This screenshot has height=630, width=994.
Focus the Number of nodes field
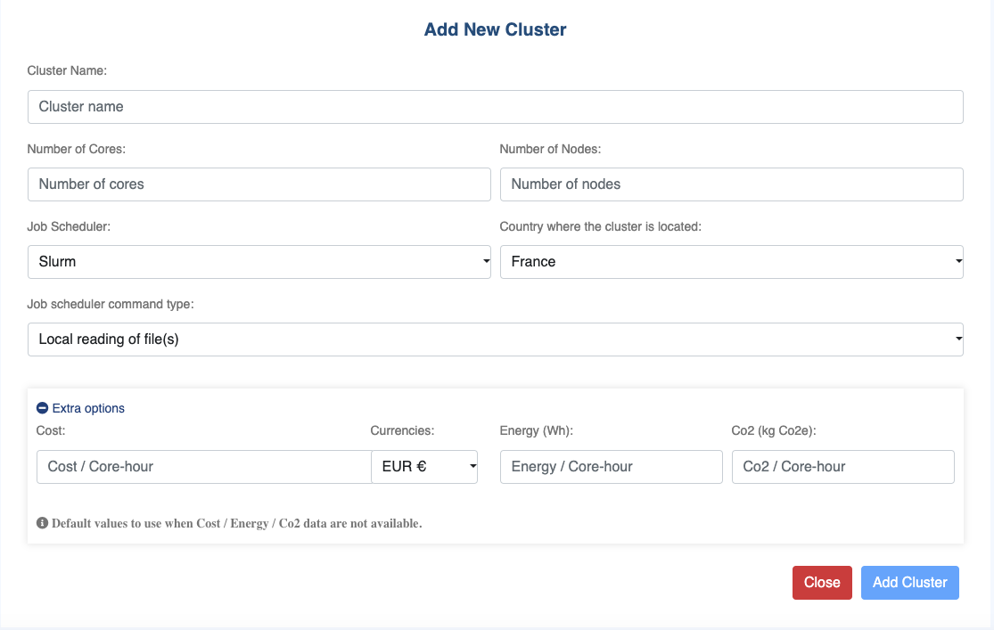pos(732,184)
